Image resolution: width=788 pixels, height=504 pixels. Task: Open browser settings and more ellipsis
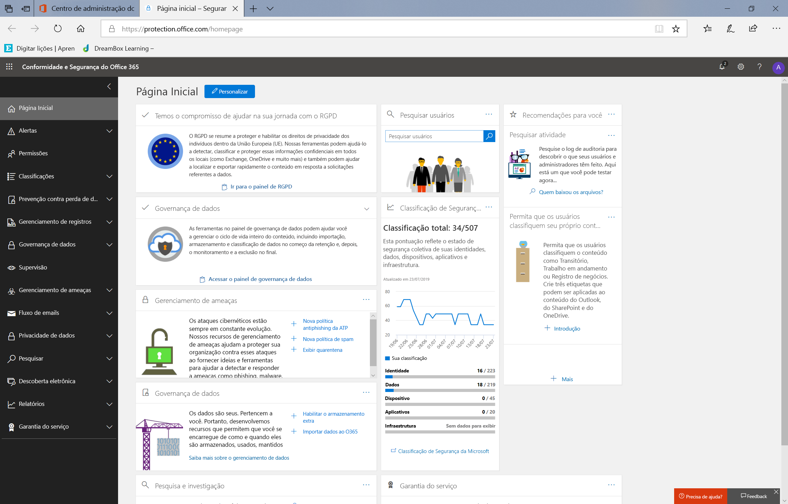tap(776, 29)
